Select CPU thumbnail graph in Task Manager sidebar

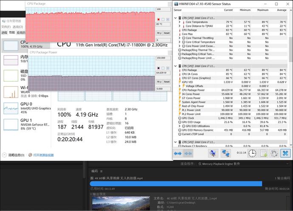11,45
